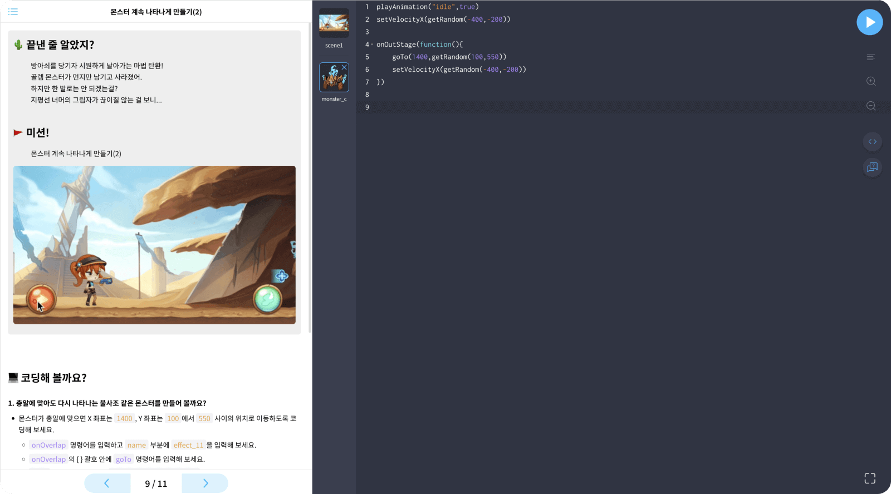
Task: Click the lesson title at top
Action: pos(156,12)
